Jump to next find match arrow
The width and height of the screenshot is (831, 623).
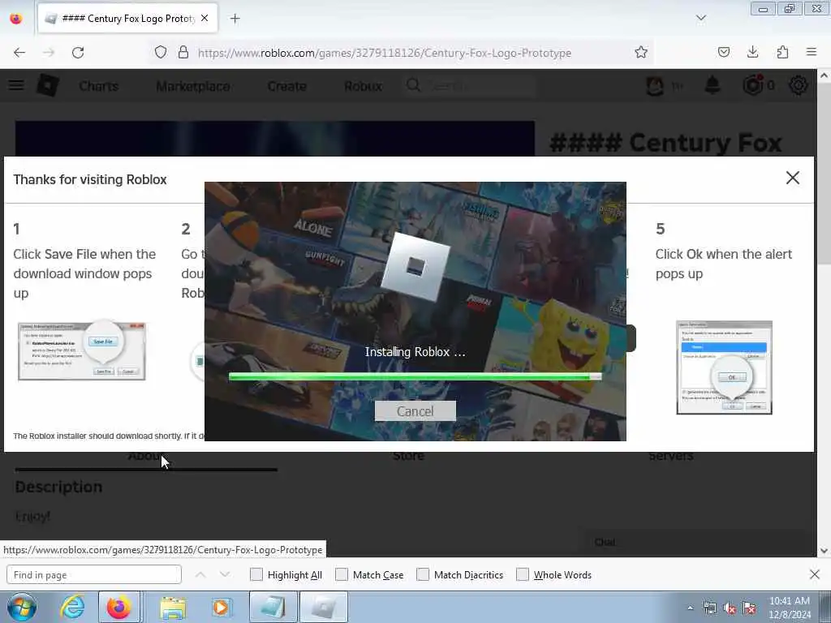pos(225,575)
